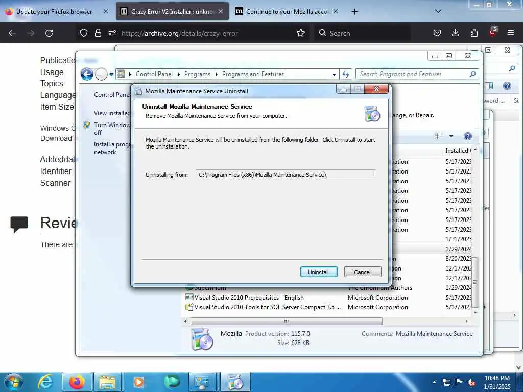Change view icon in Programs and Features
The height and width of the screenshot is (392, 523).
tap(439, 136)
